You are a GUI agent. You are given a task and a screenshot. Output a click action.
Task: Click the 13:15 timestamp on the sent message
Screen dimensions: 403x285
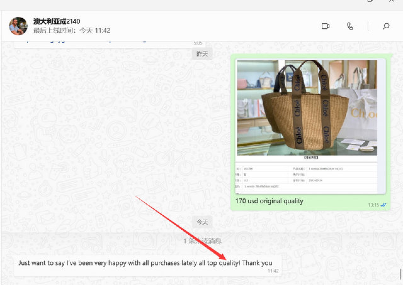[x=373, y=205]
